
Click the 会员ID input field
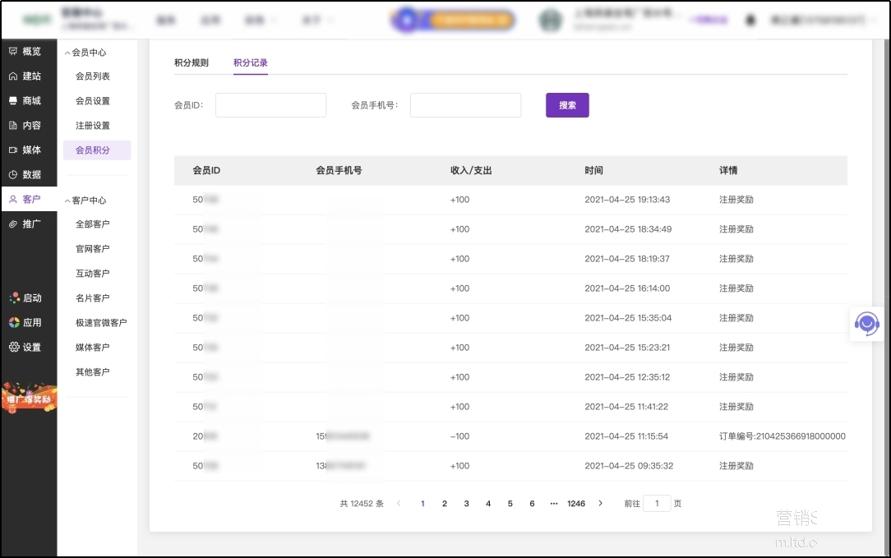pyautogui.click(x=270, y=105)
